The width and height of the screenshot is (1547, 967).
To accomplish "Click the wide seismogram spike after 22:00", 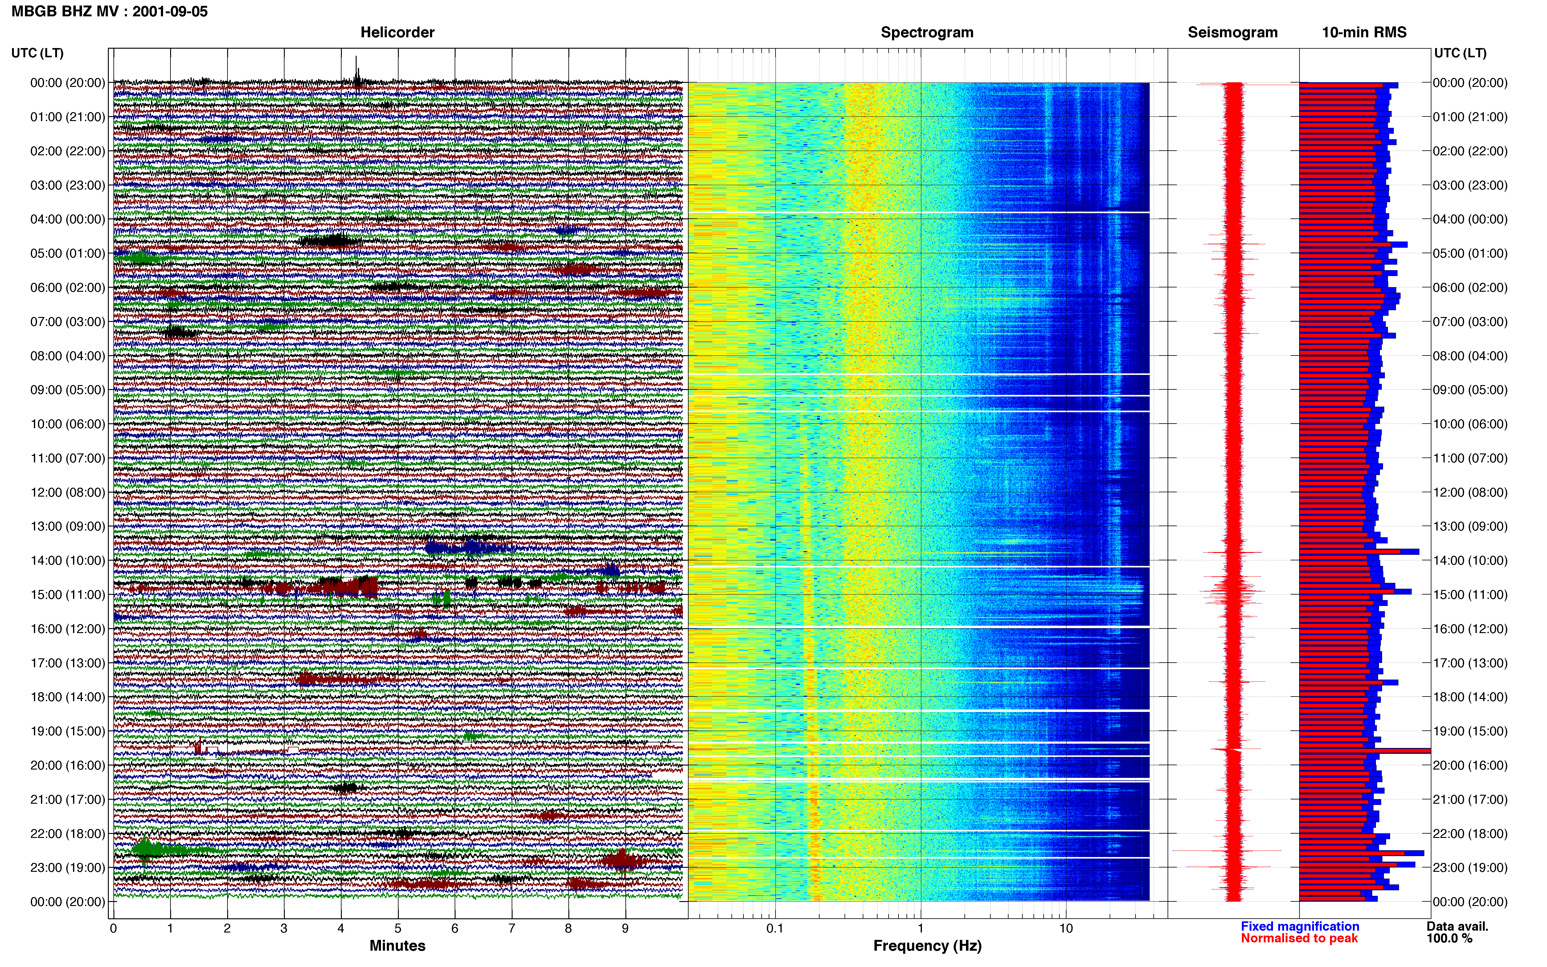I will click(x=1226, y=851).
